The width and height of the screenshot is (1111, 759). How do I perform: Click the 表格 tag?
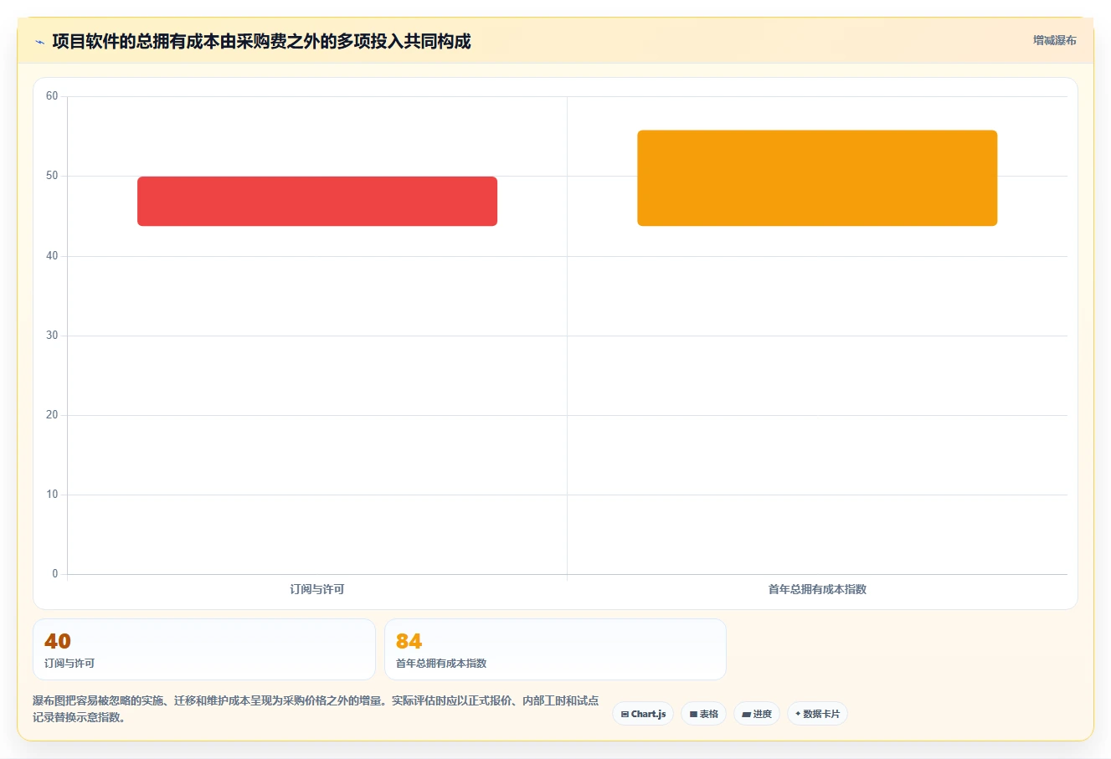click(x=703, y=714)
